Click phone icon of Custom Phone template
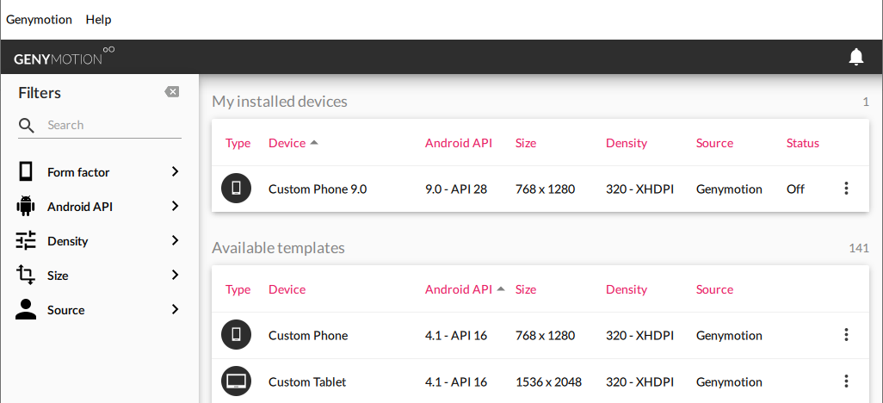 tap(237, 335)
